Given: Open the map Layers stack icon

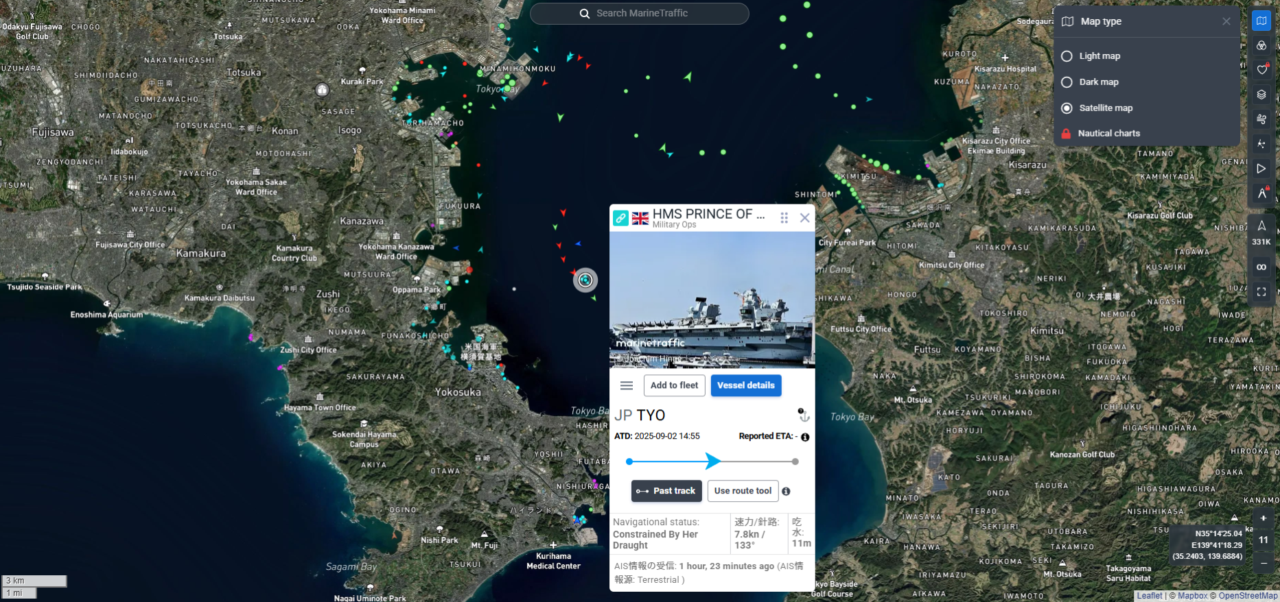Looking at the screenshot, I should pos(1261,95).
